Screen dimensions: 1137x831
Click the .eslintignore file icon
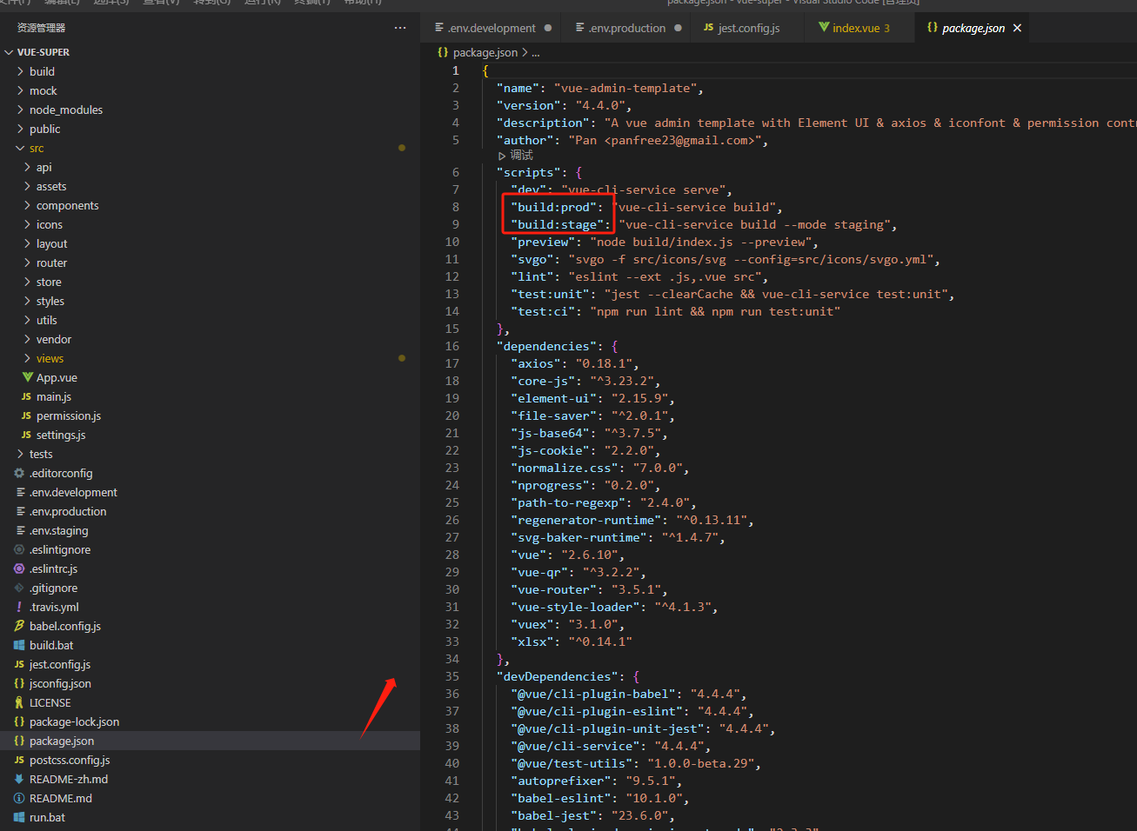[x=19, y=549]
